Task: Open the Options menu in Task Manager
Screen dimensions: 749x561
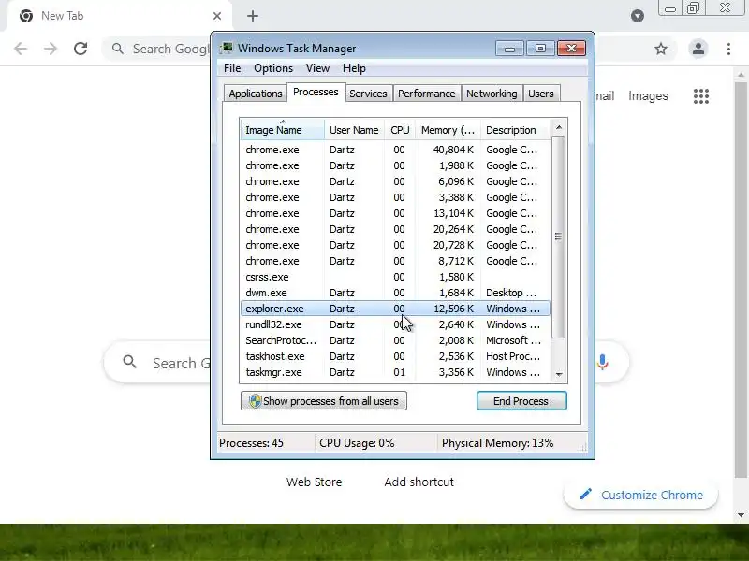Action: click(273, 68)
